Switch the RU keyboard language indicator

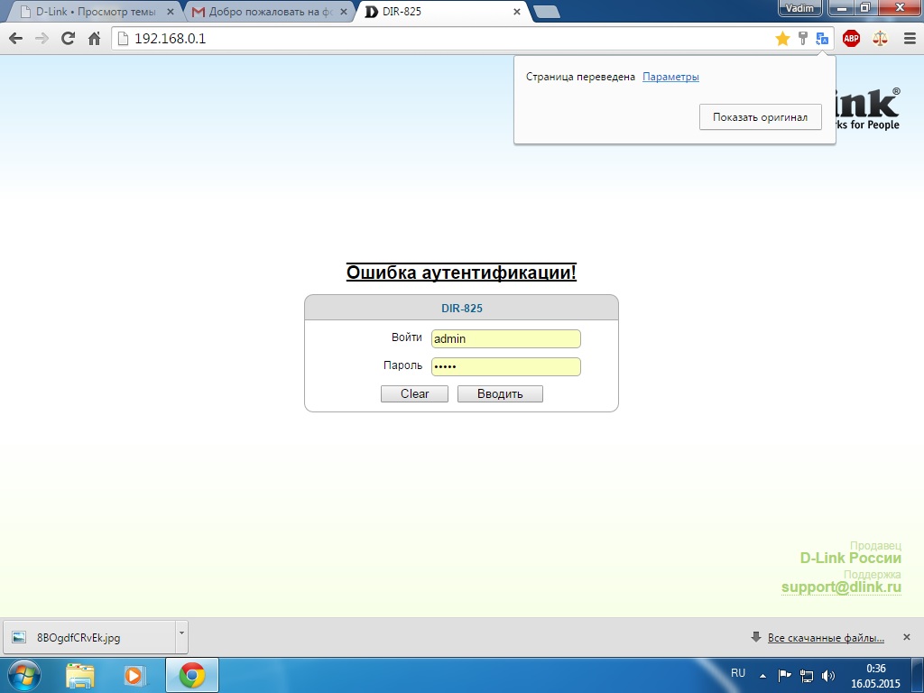pyautogui.click(x=738, y=673)
